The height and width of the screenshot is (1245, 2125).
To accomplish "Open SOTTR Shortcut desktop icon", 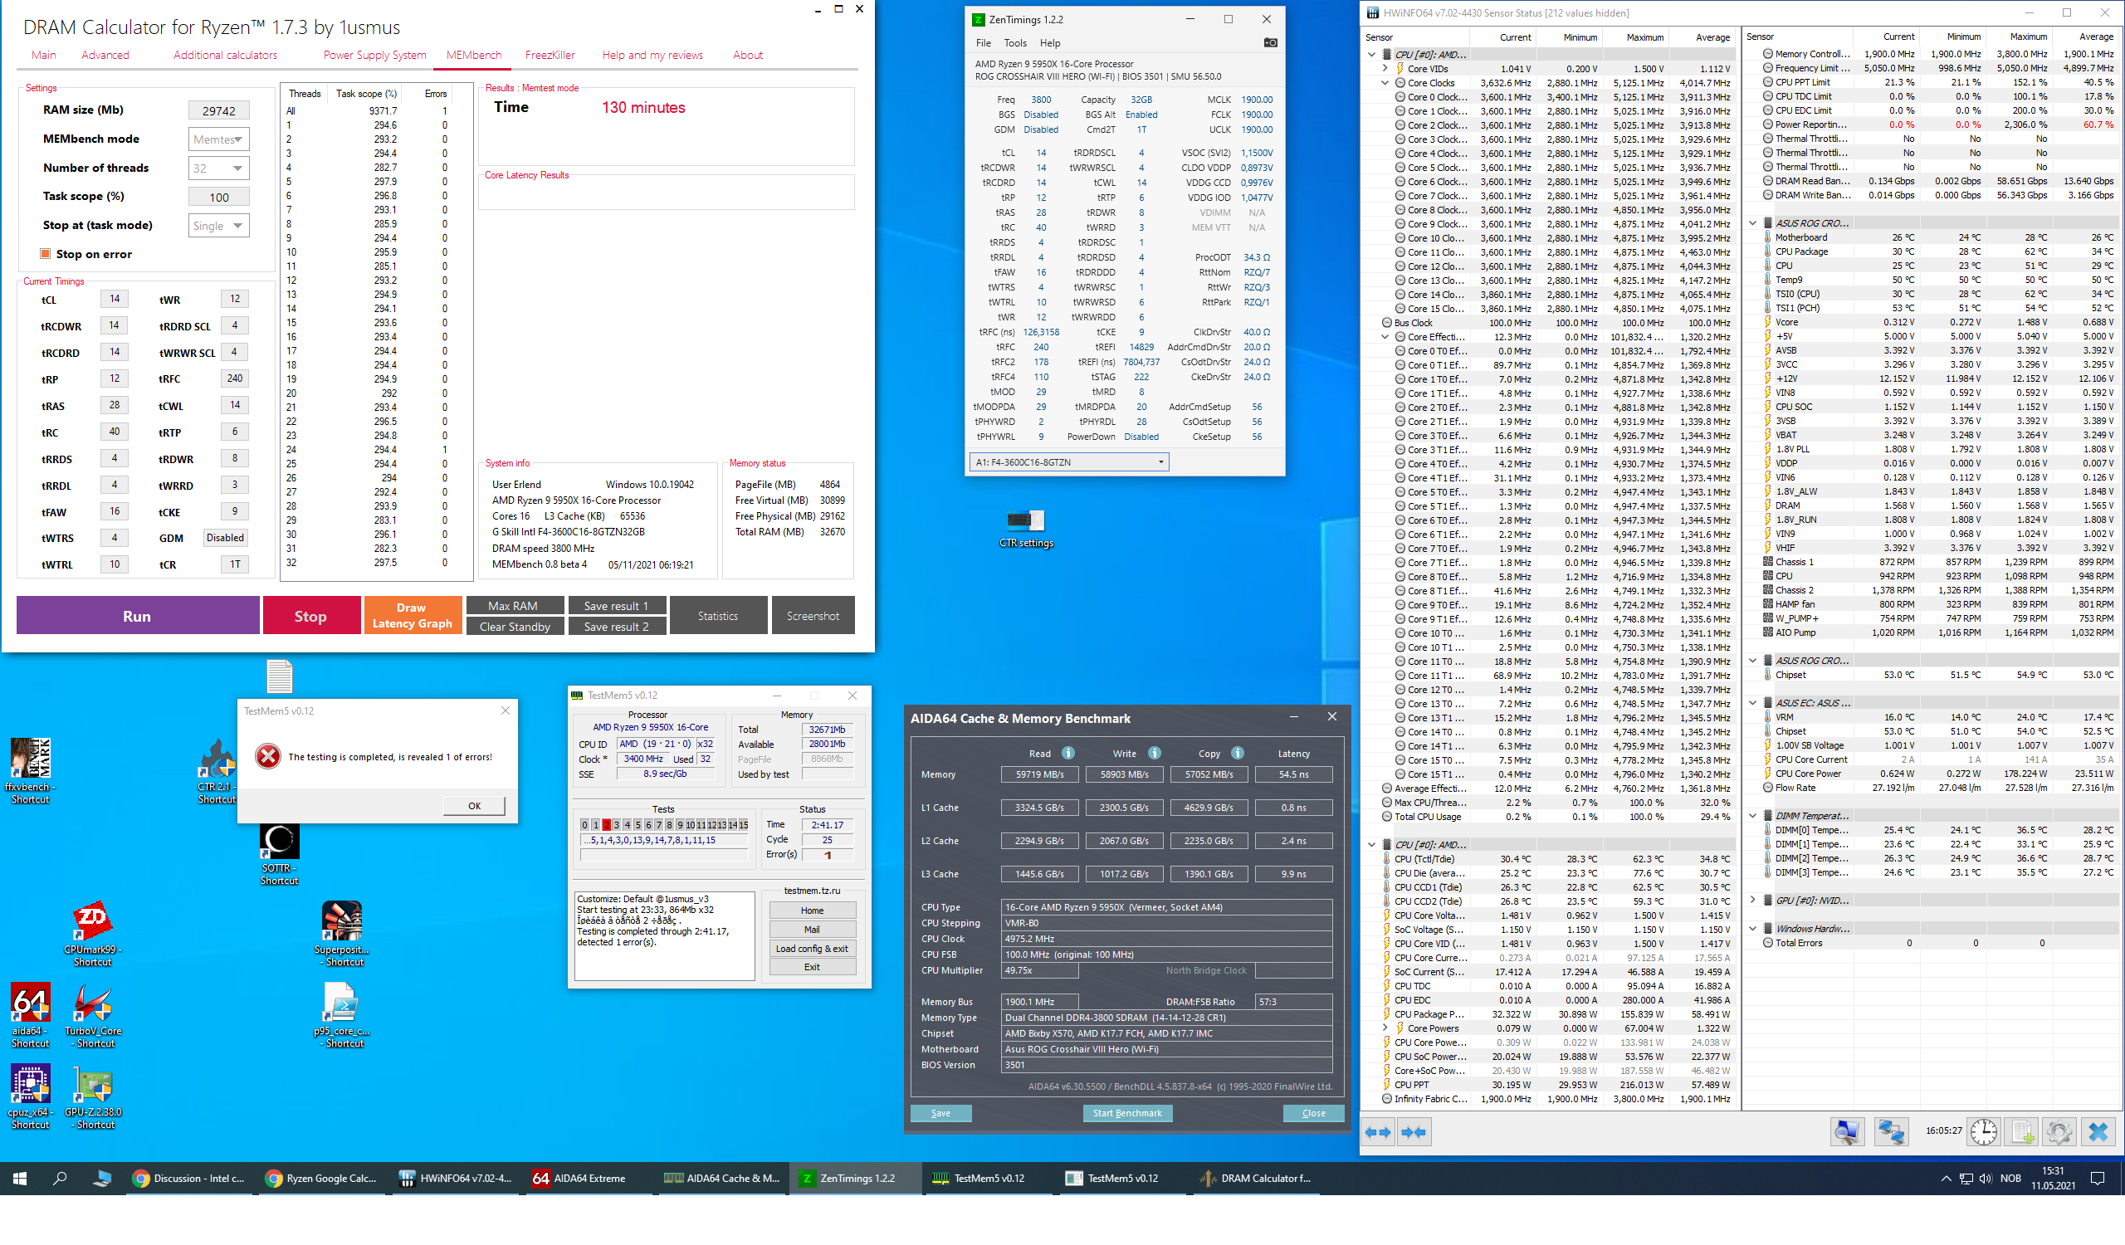I will coord(279,853).
